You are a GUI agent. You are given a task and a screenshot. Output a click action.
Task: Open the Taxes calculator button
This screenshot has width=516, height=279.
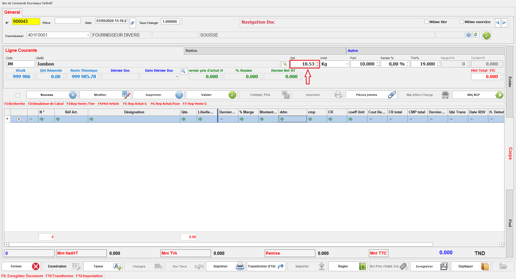coord(103,266)
